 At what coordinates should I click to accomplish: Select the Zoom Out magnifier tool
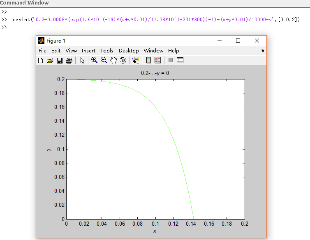point(104,60)
